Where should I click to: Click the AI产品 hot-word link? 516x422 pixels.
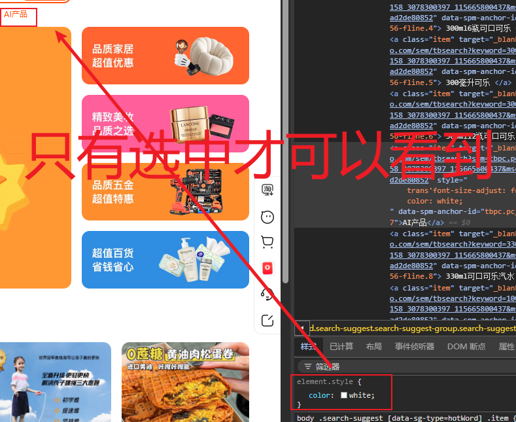point(16,14)
